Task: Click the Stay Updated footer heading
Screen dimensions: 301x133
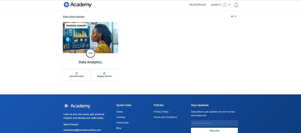Action: [200, 105]
